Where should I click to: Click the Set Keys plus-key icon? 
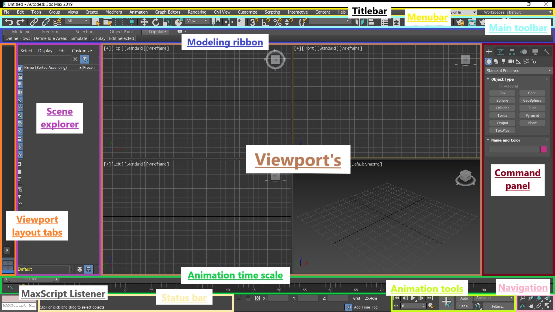coord(446,302)
